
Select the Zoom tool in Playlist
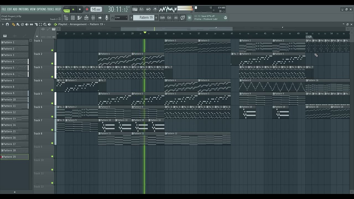pos(45,24)
